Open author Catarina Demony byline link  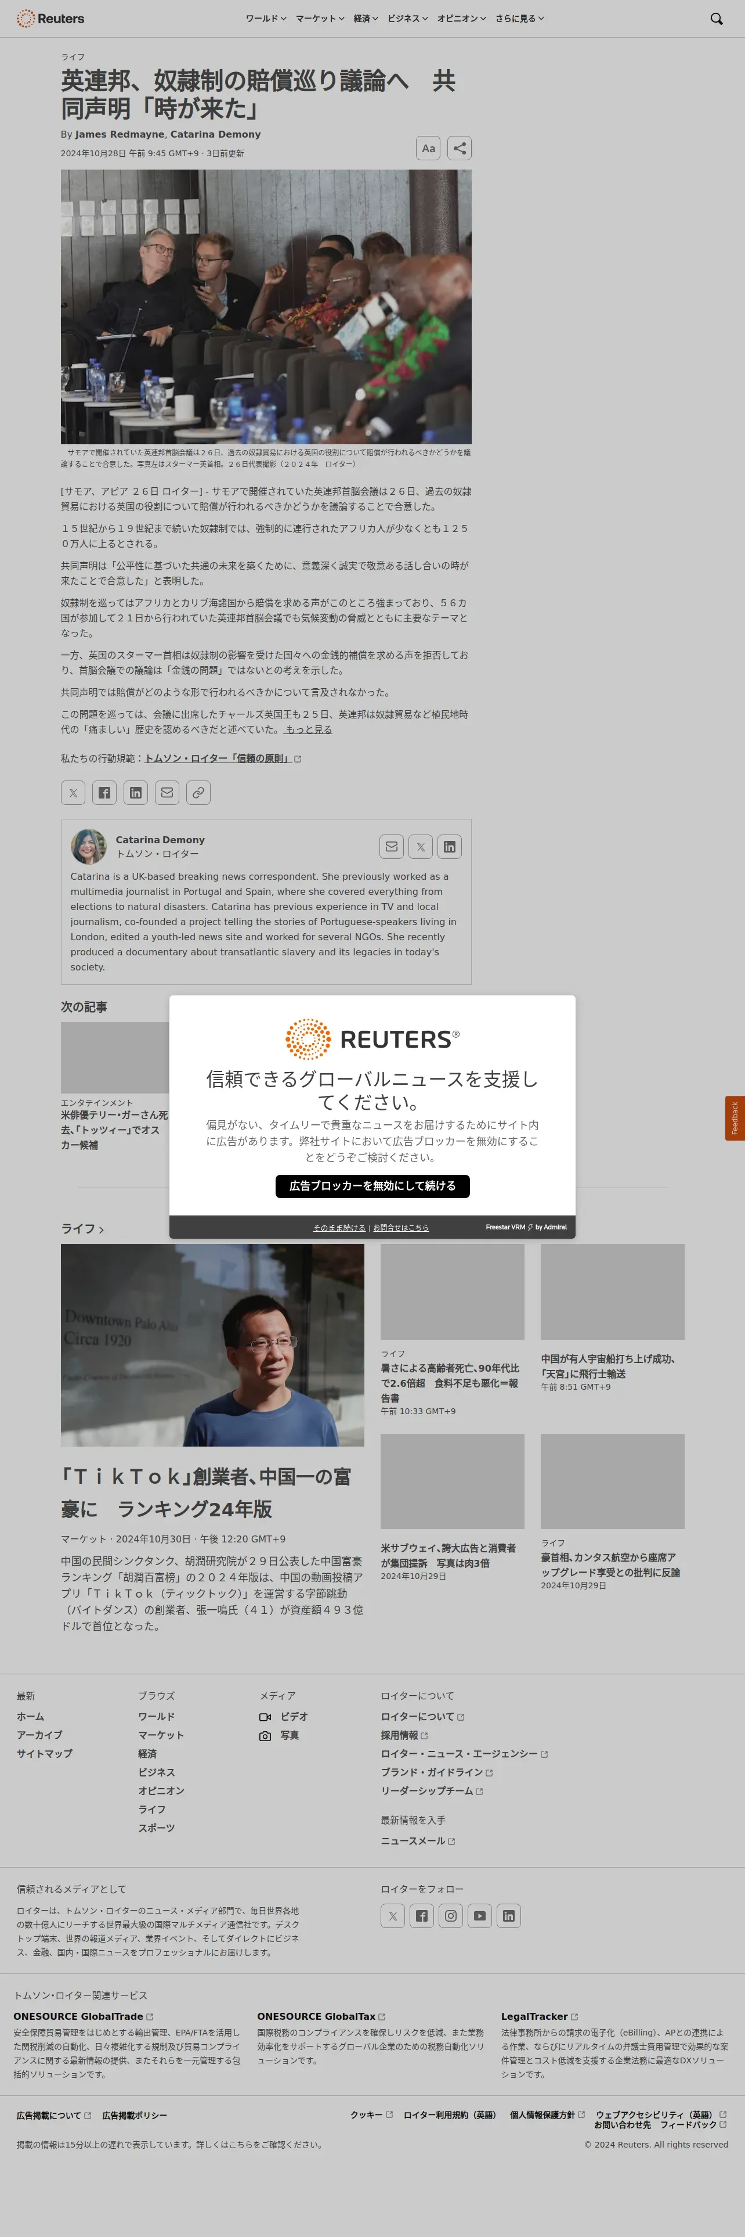point(215,135)
